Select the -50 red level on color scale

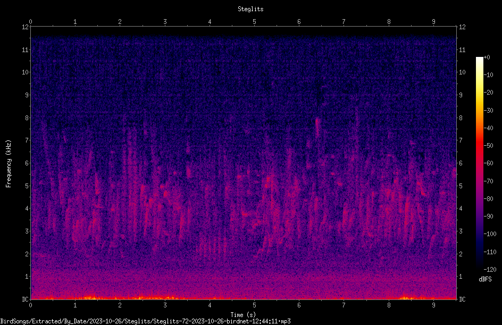[x=489, y=145]
